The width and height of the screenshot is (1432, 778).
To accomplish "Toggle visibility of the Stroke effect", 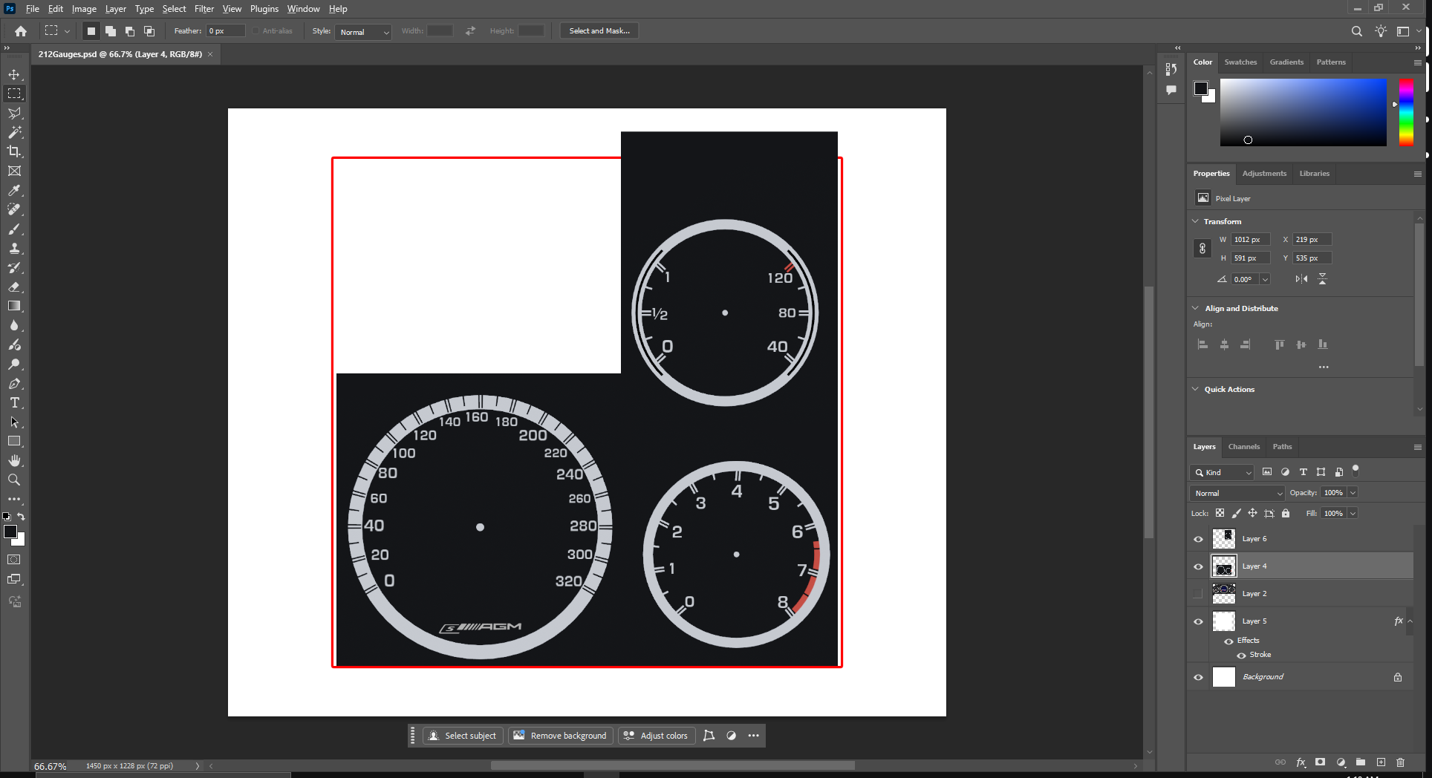I will coord(1241,655).
